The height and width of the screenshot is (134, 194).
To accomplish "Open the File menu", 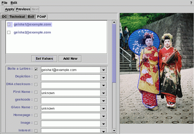I will [x=4, y=3].
